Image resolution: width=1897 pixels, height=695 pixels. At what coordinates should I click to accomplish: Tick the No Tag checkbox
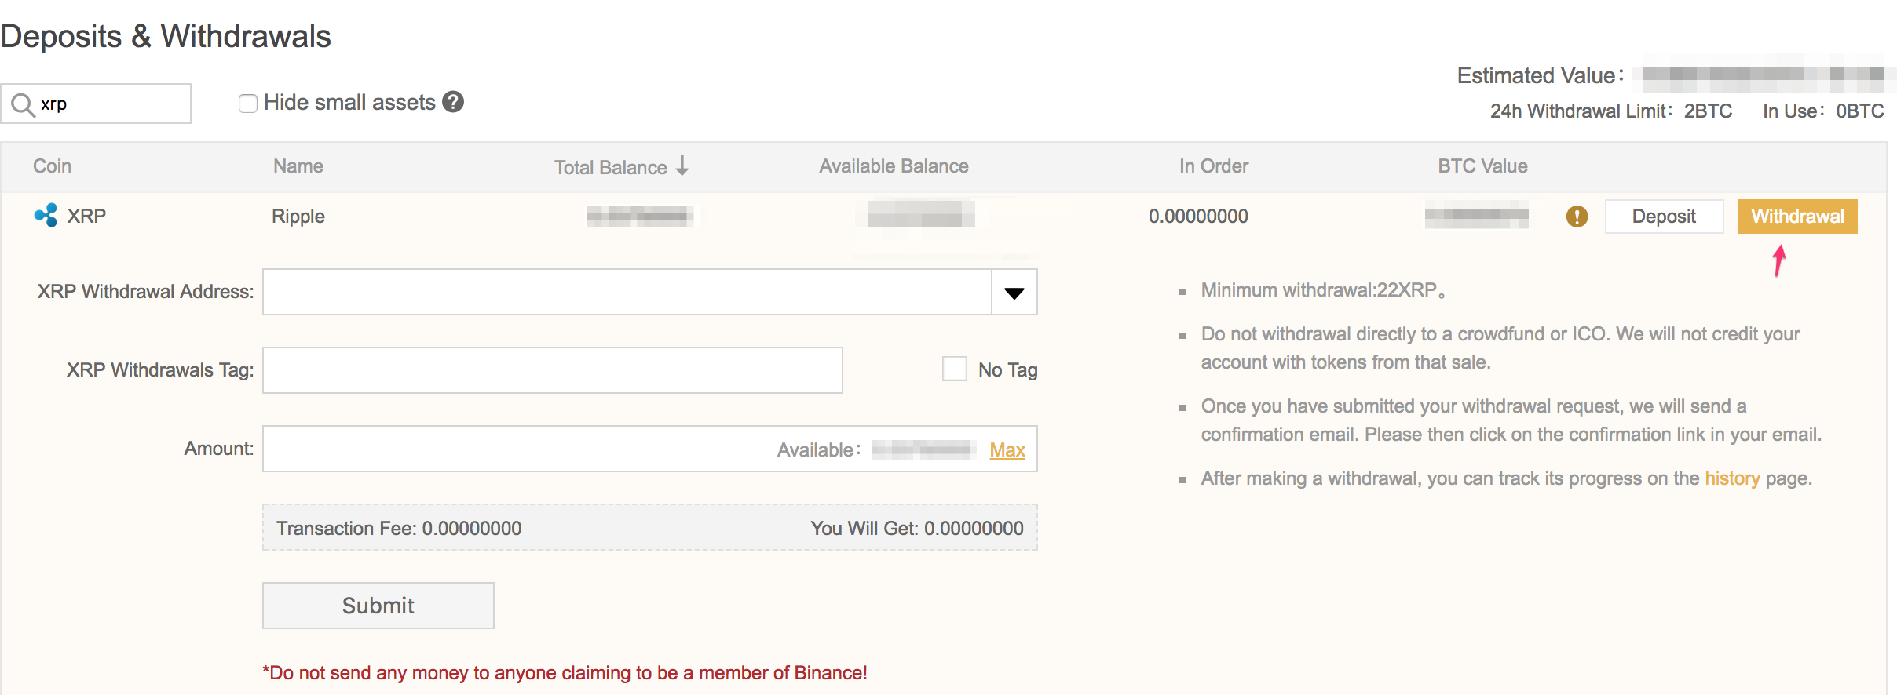[x=955, y=369]
